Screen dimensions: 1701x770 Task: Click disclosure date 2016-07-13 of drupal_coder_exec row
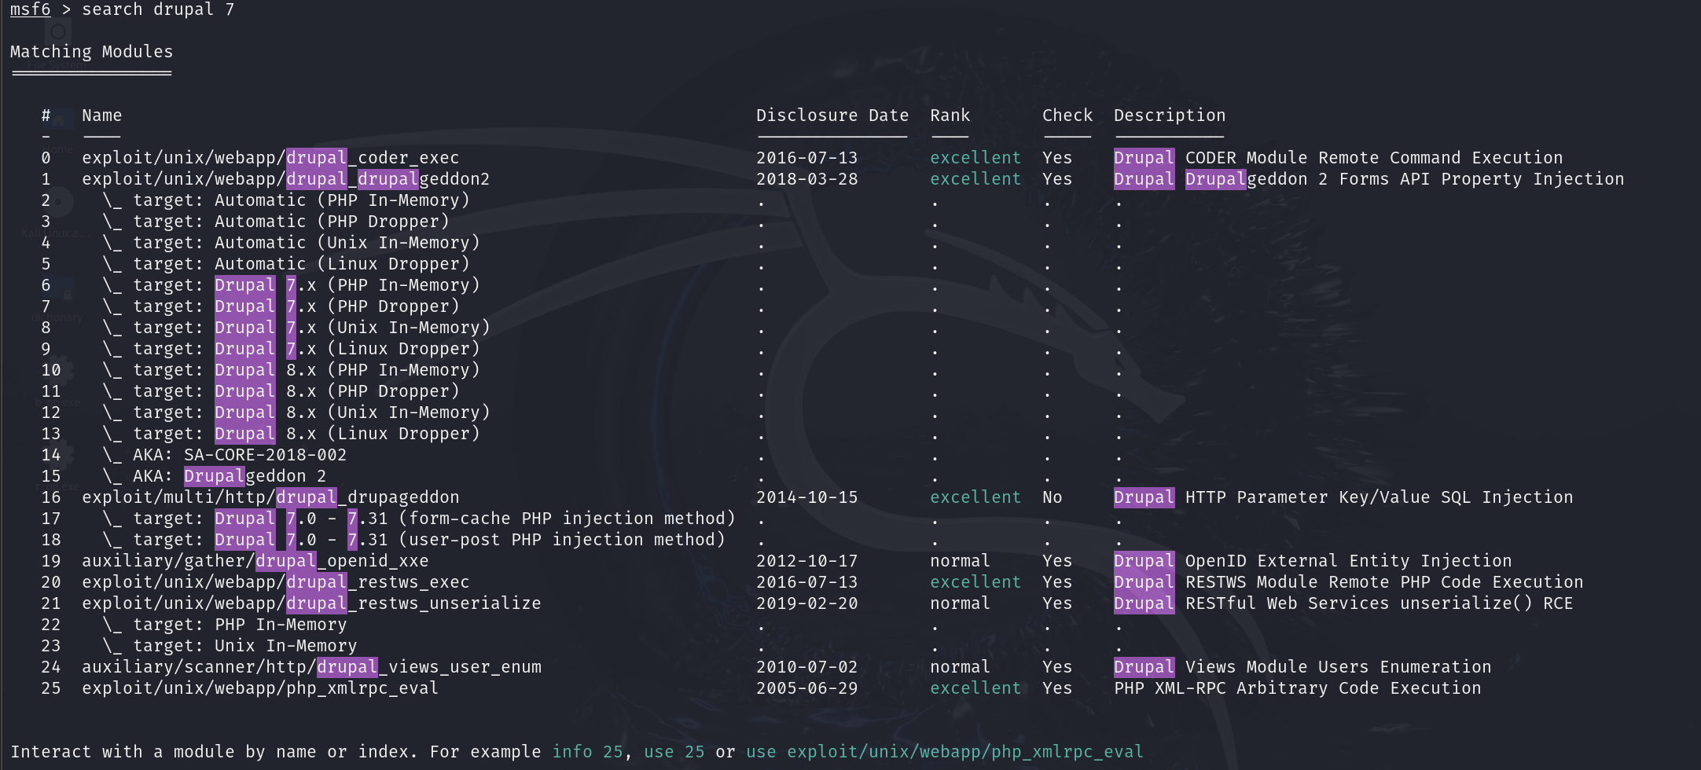(807, 158)
